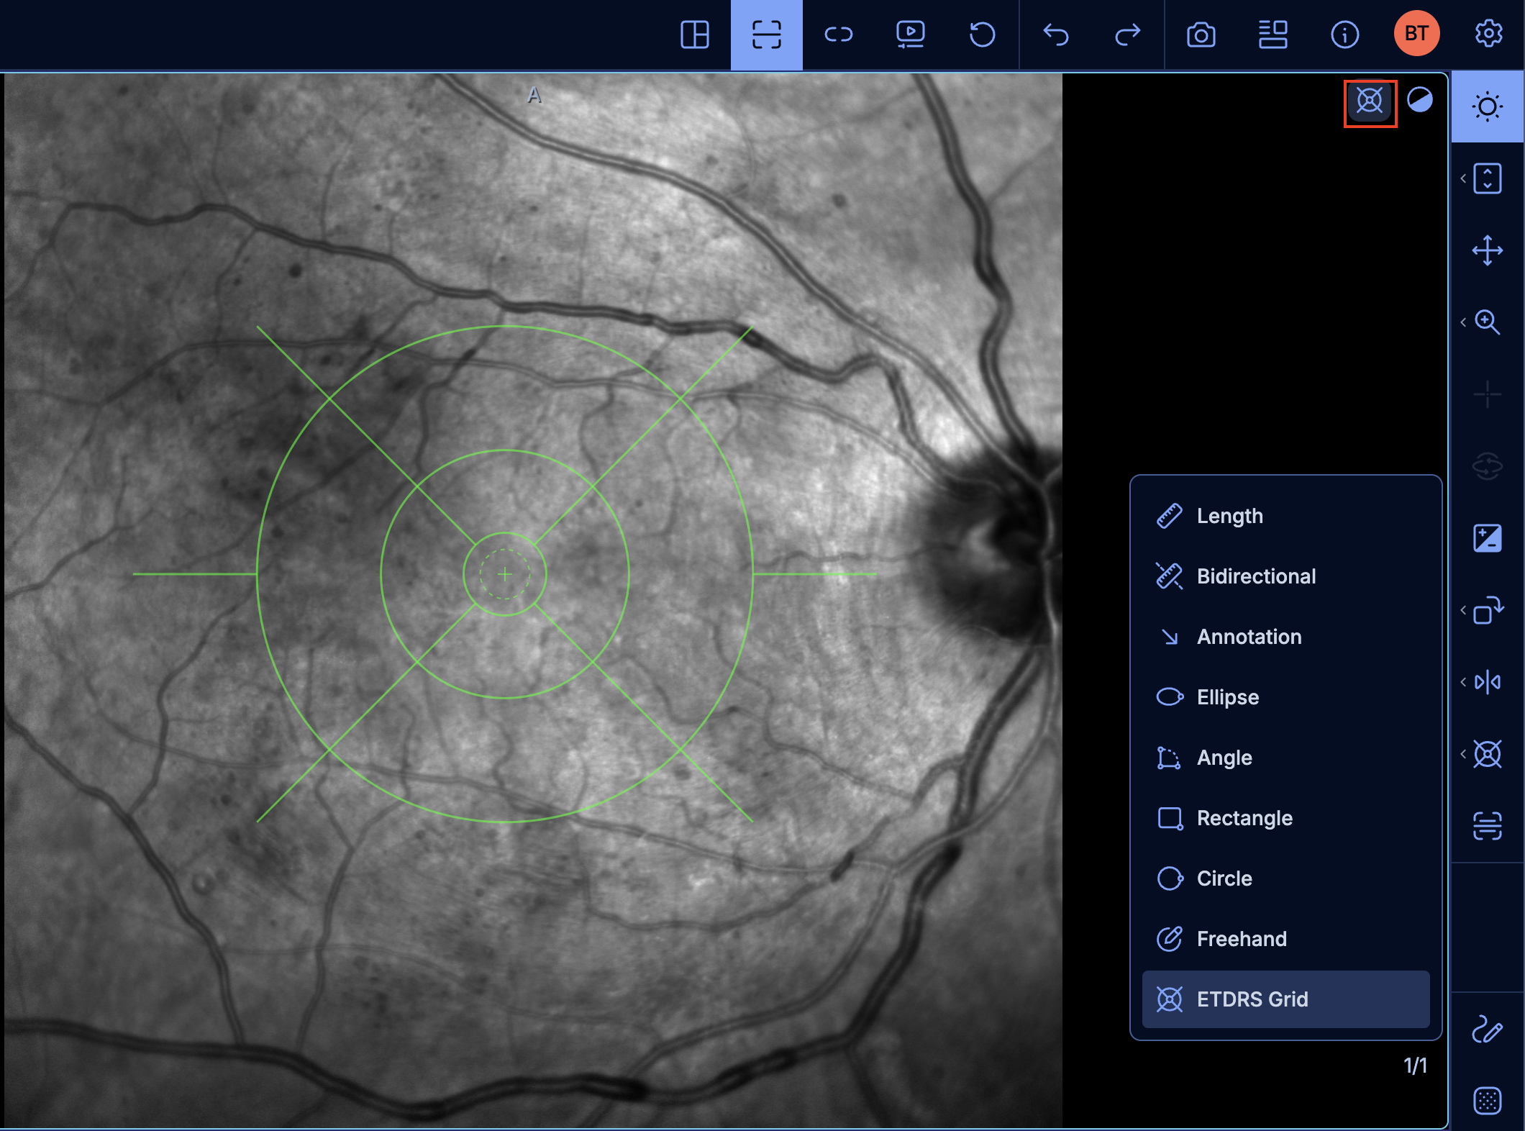Screen dimensions: 1525x1131
Task: Choose Circle from the measurement menu
Action: coord(1286,878)
